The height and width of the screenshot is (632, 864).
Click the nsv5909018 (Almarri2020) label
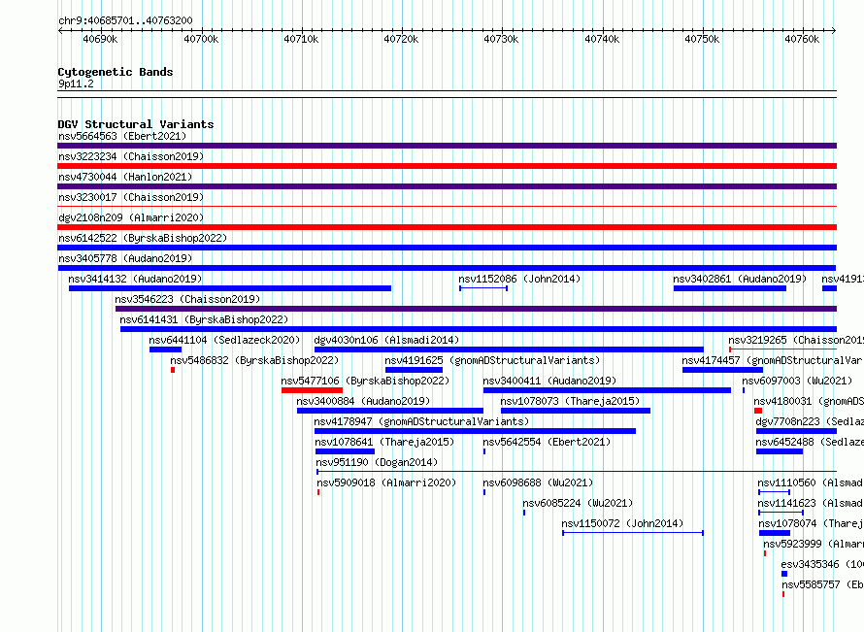[x=386, y=482]
